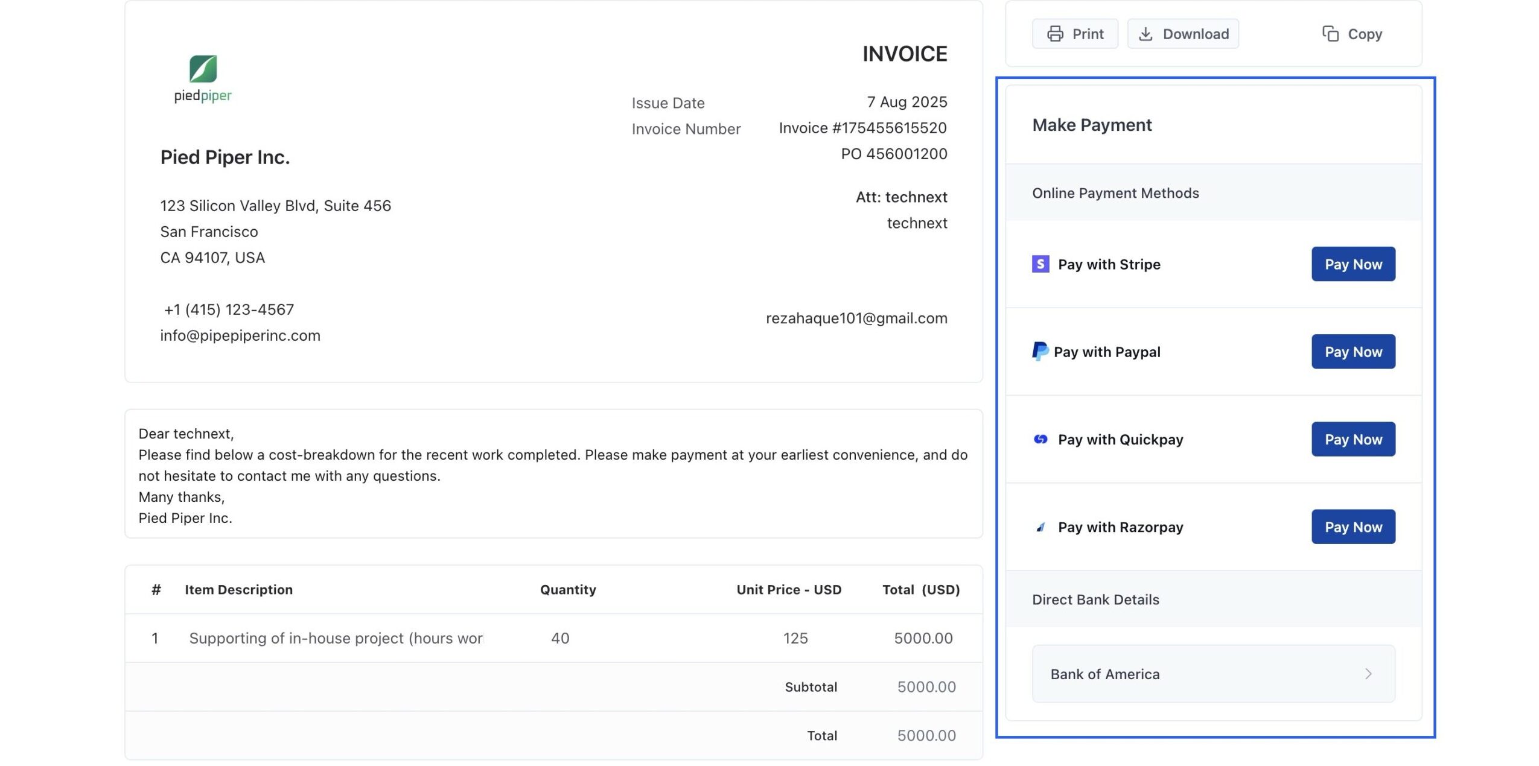Viewport: 1539px width, 766px height.
Task: Click the Total amount 5000.00 in the last row
Action: coord(926,736)
